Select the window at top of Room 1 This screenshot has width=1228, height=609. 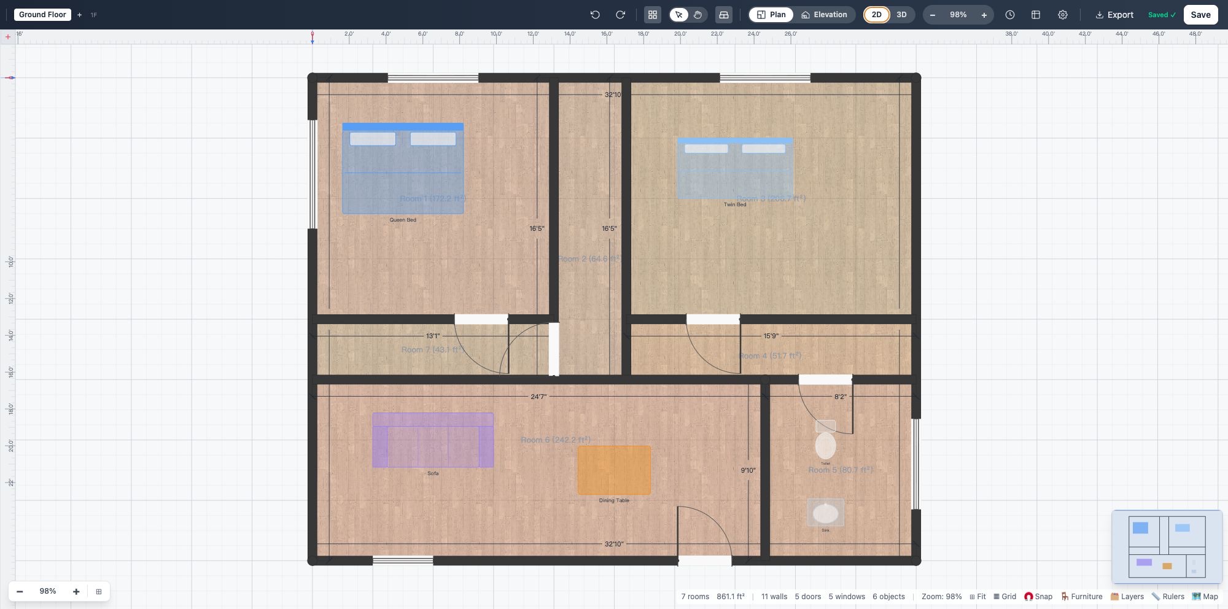(x=433, y=78)
